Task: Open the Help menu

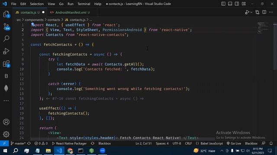Action: [97, 4]
